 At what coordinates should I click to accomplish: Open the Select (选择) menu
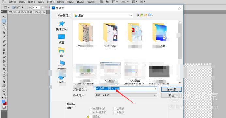(x=51, y=2)
